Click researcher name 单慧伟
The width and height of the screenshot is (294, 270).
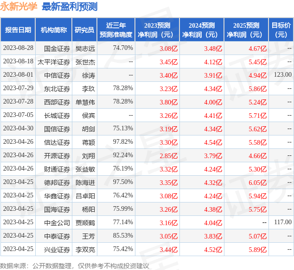(x=85, y=102)
